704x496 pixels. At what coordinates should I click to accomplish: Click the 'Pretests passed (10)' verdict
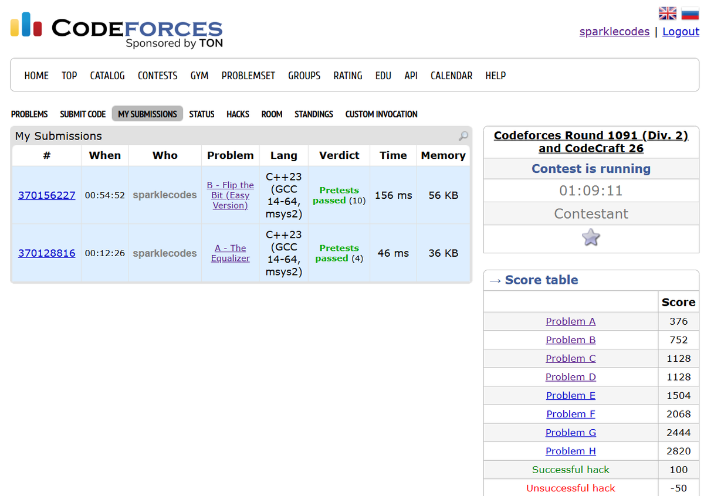point(339,195)
